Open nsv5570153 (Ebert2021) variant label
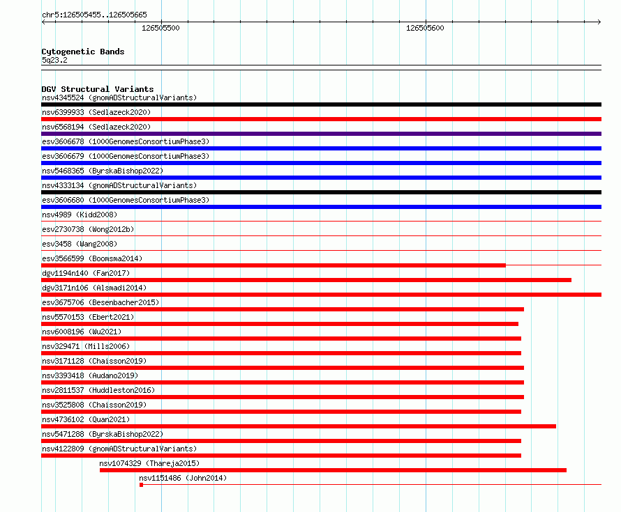Viewport: 621px width, 512px height. [88, 317]
